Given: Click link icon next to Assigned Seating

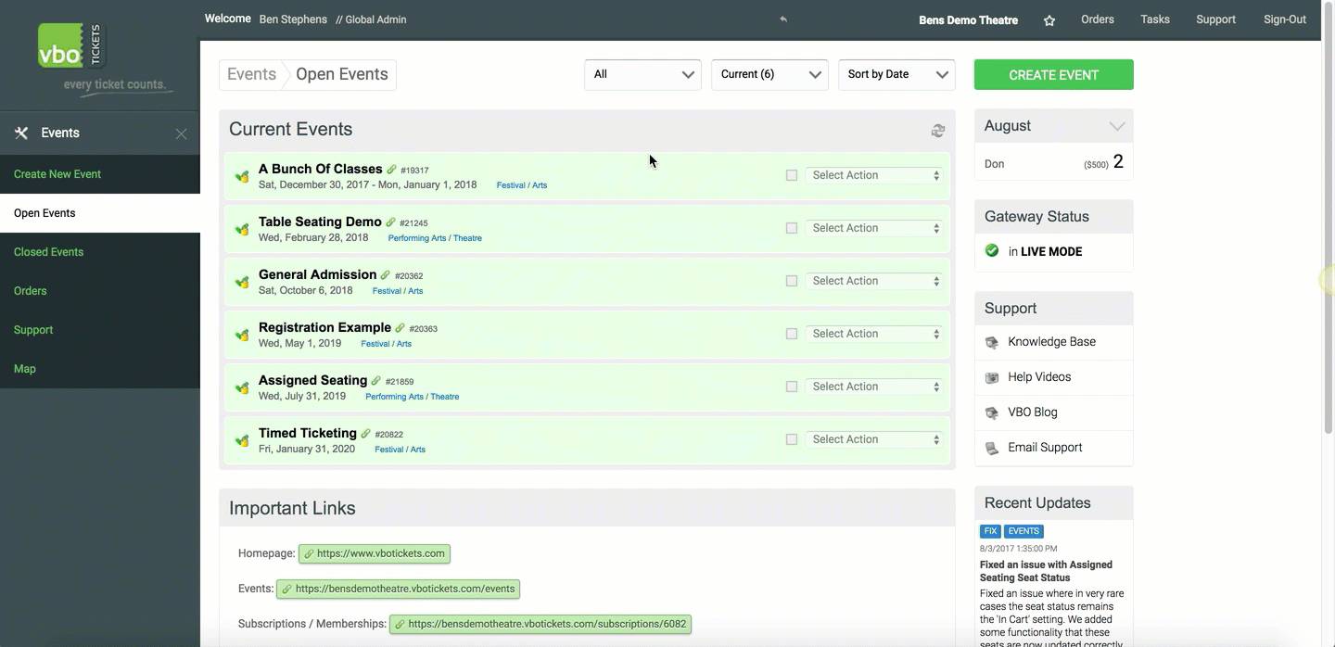Looking at the screenshot, I should click(x=376, y=381).
